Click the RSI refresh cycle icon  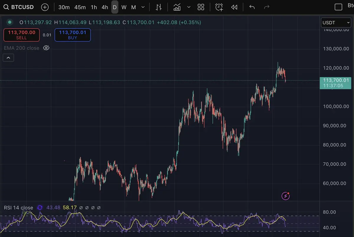(x=40, y=208)
